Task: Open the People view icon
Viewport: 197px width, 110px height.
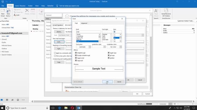Action: 12,100
